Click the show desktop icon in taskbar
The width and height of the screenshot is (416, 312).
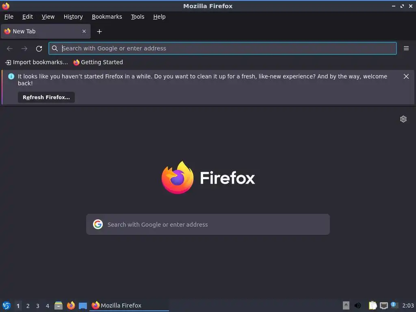point(83,305)
